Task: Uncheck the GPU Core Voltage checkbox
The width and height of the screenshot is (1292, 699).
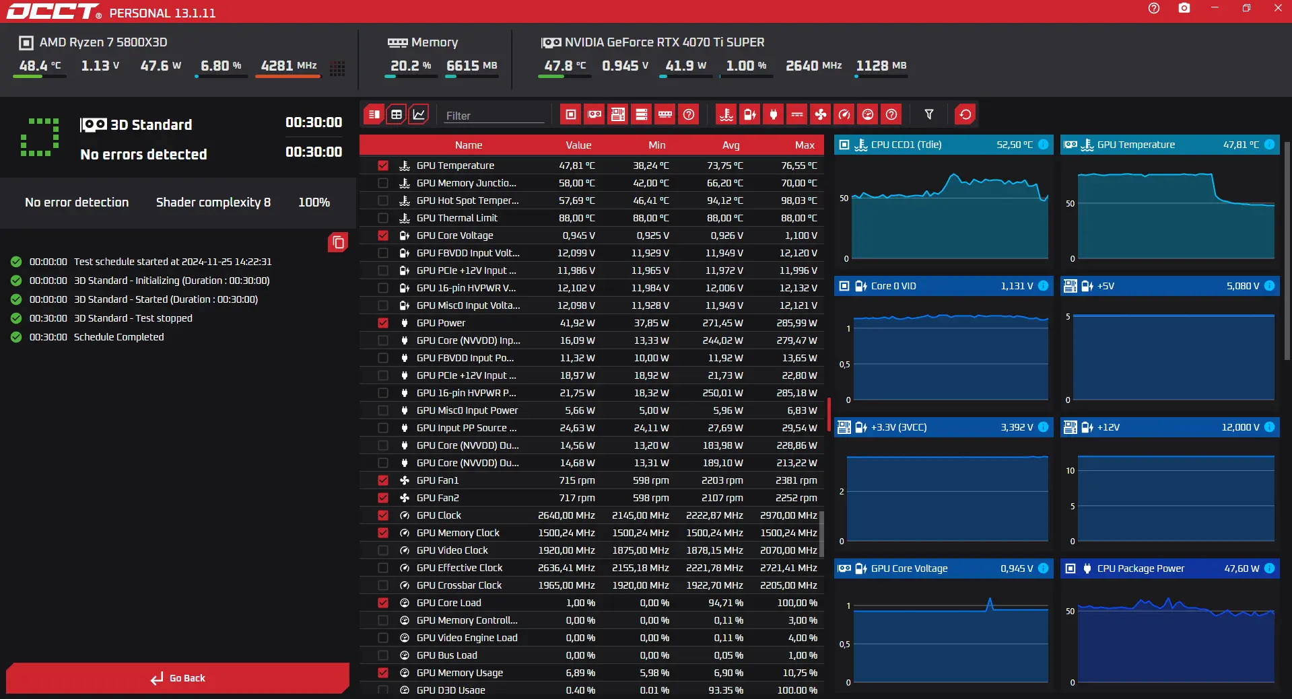Action: click(383, 235)
